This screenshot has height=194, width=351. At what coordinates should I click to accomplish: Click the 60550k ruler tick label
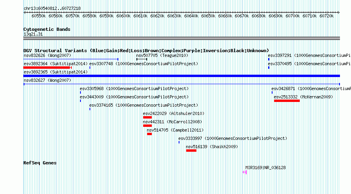pyautogui.click(x=39, y=16)
